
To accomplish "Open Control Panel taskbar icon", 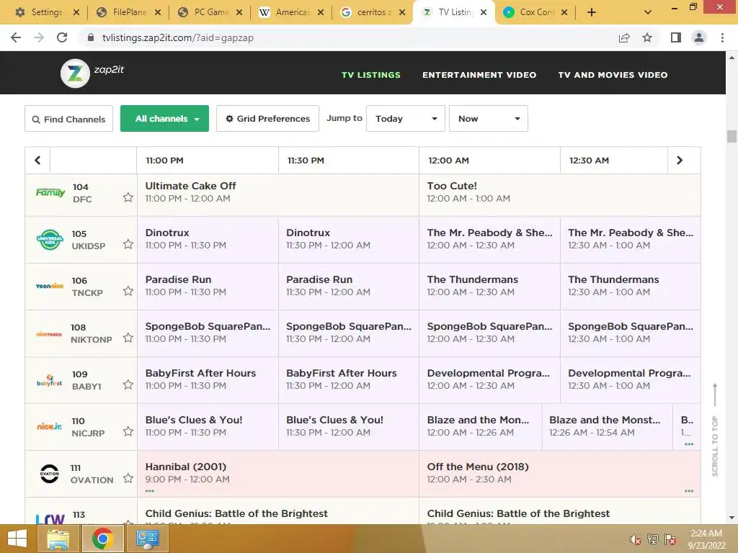I will 147,539.
